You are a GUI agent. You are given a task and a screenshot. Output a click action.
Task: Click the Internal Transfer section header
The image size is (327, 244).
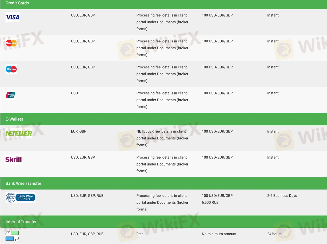pos(21,222)
